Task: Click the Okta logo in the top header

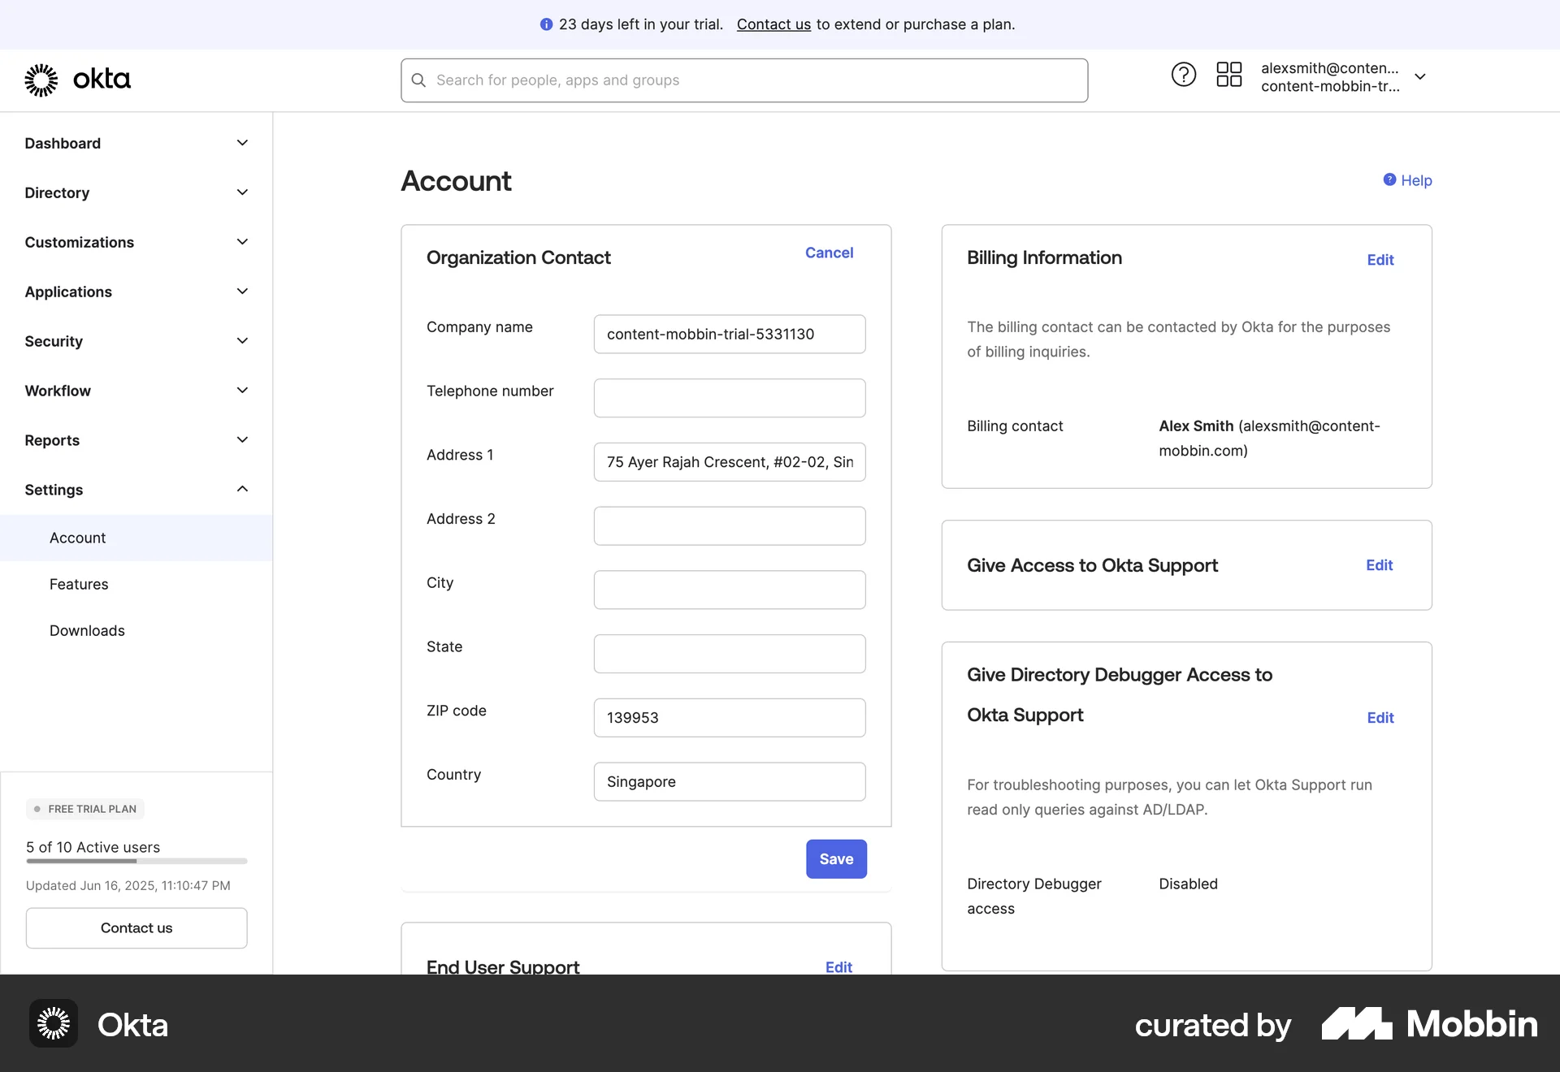Action: [78, 80]
